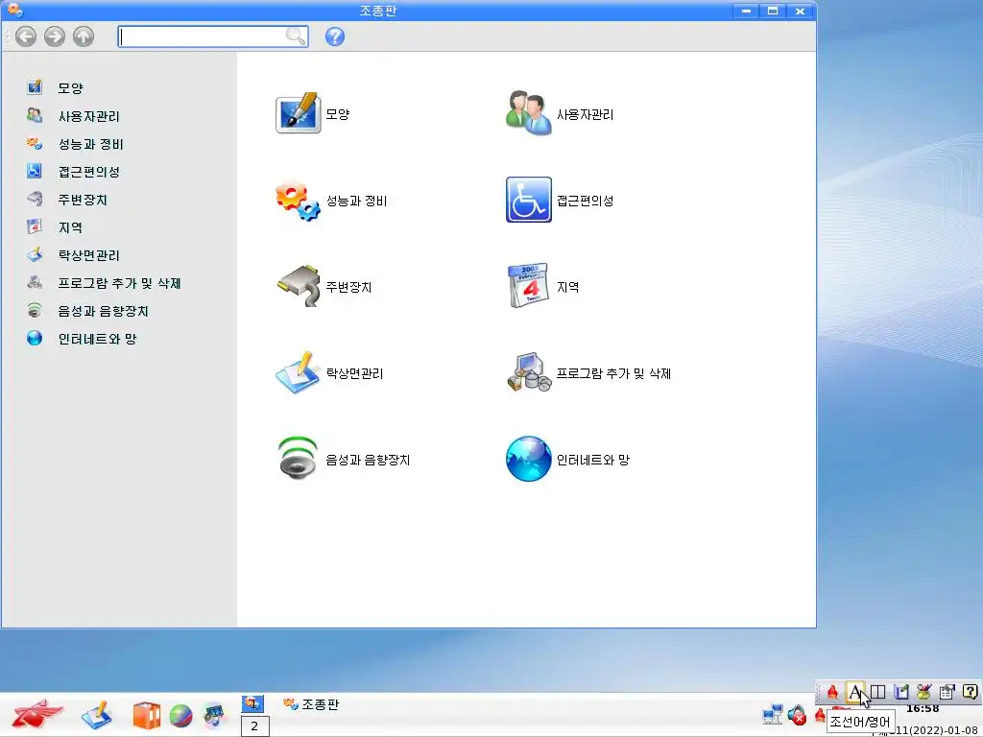Click the red flame icon in input toolbar

pos(832,692)
